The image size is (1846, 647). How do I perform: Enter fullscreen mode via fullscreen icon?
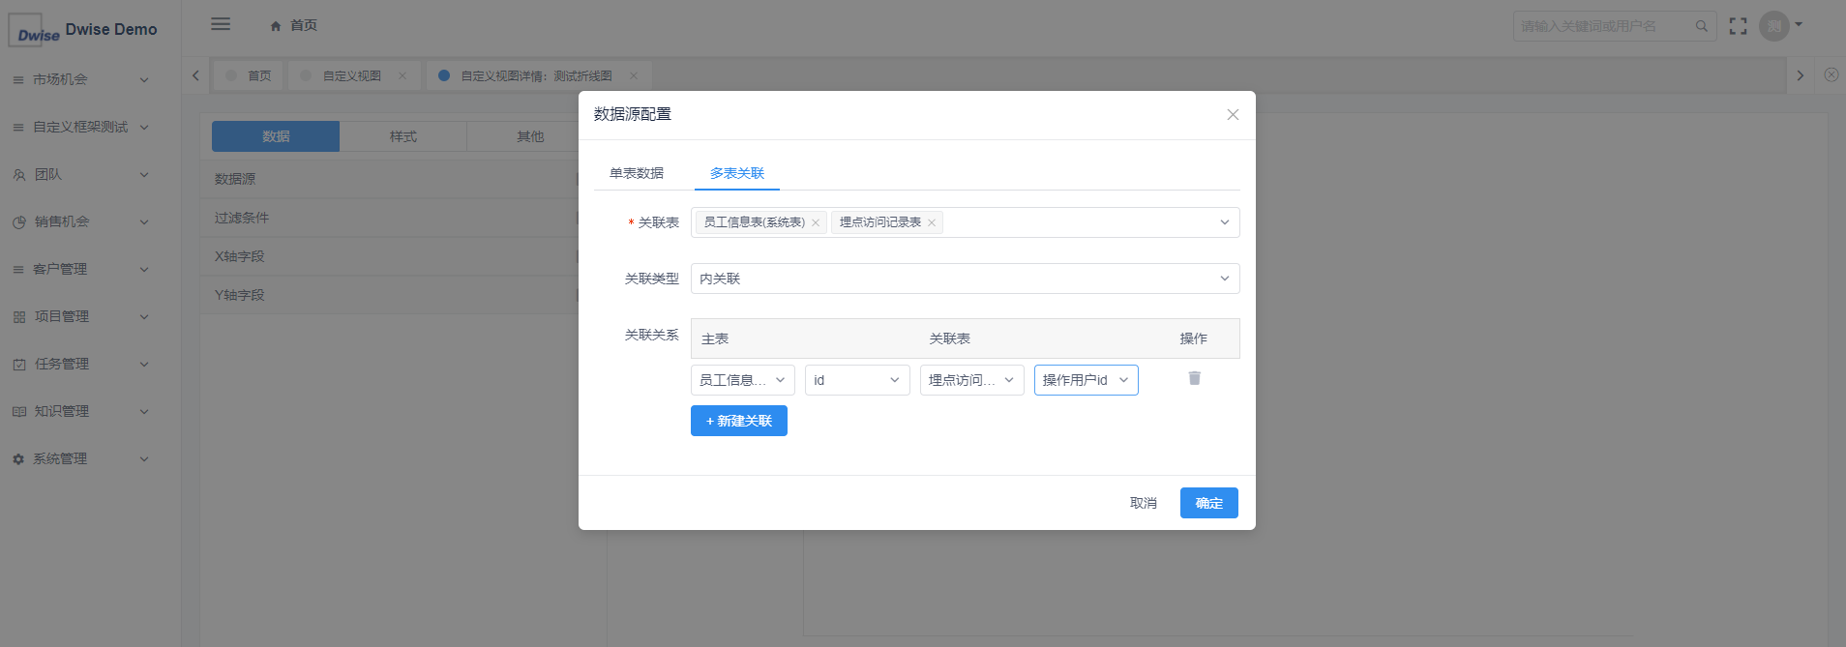click(x=1739, y=26)
